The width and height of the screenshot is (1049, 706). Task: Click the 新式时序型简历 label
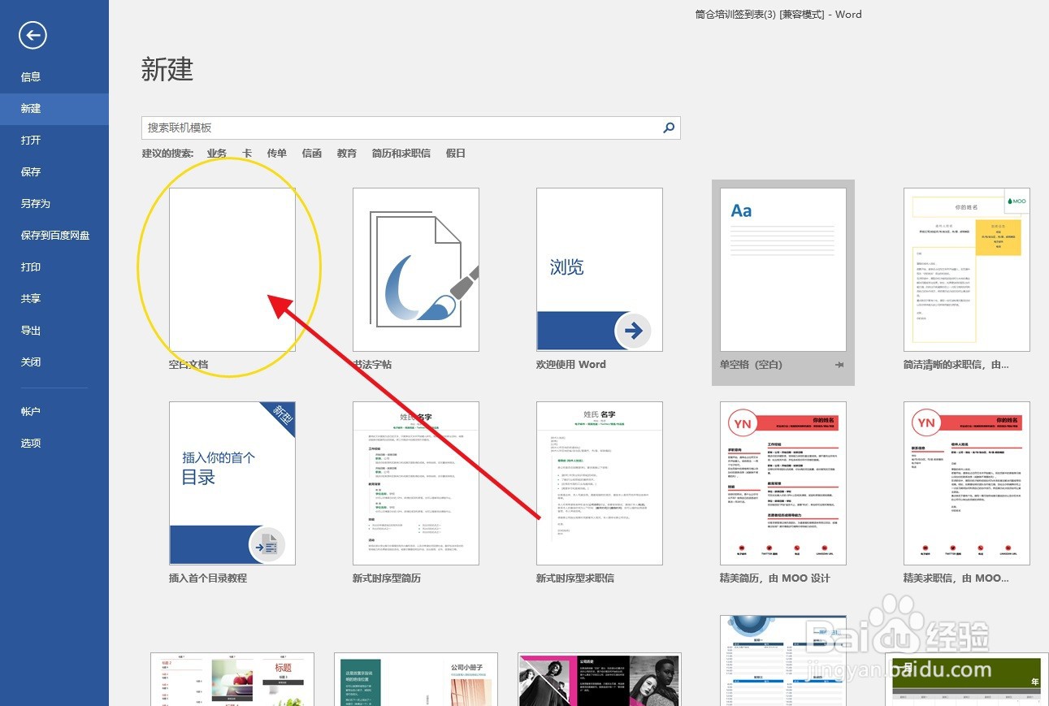(387, 578)
